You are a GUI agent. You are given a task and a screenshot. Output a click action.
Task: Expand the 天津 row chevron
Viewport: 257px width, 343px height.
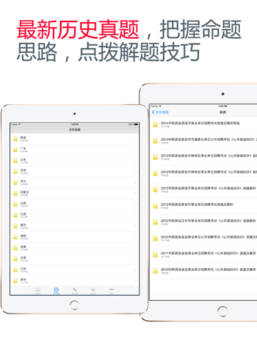[x=136, y=259]
